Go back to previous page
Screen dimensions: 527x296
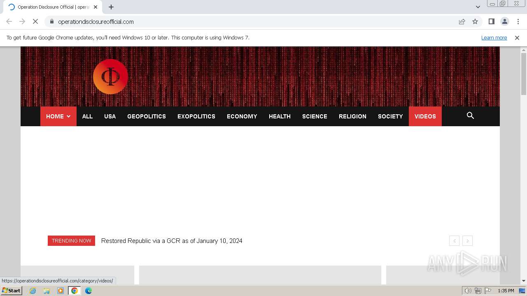[9, 21]
